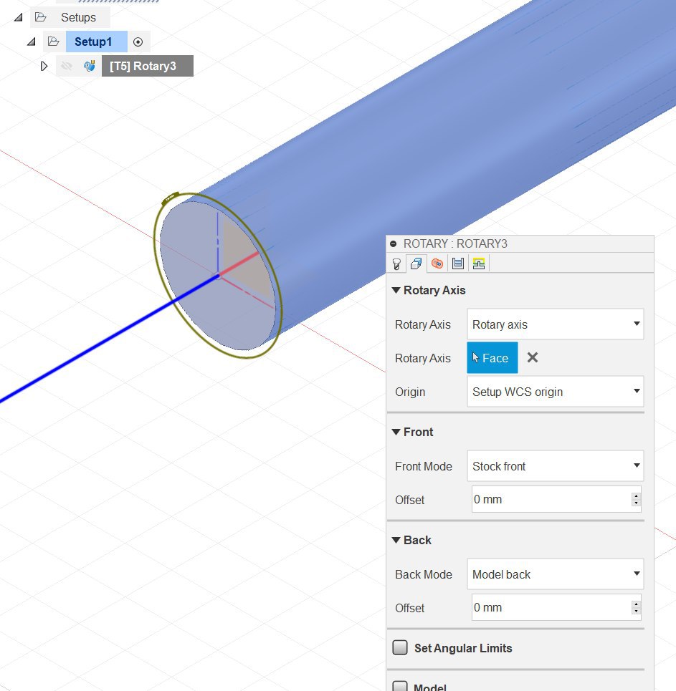Select Setup1 in the browser tree
Screen dimensions: 676x691
pos(97,42)
